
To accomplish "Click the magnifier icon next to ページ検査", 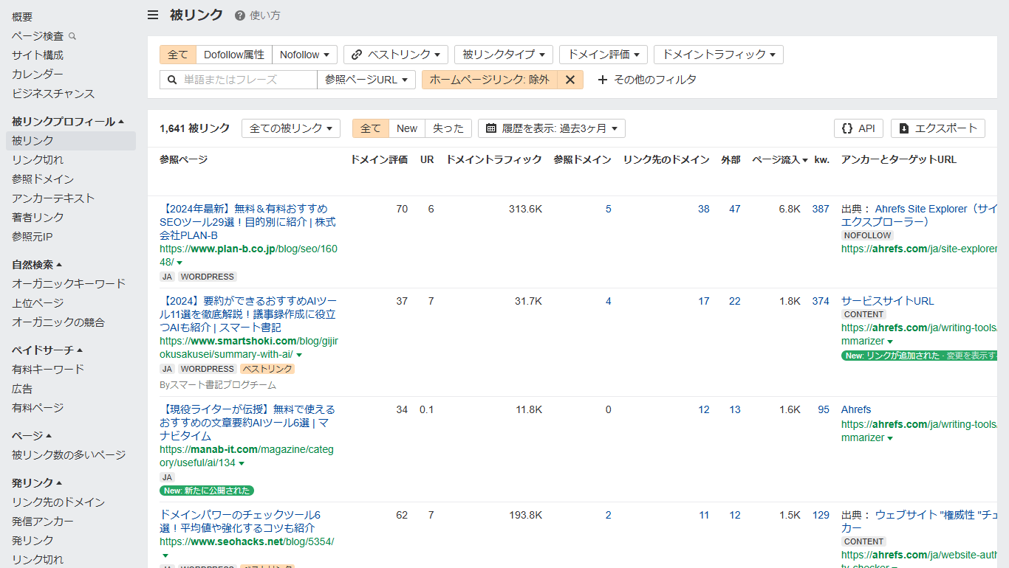I will (72, 36).
